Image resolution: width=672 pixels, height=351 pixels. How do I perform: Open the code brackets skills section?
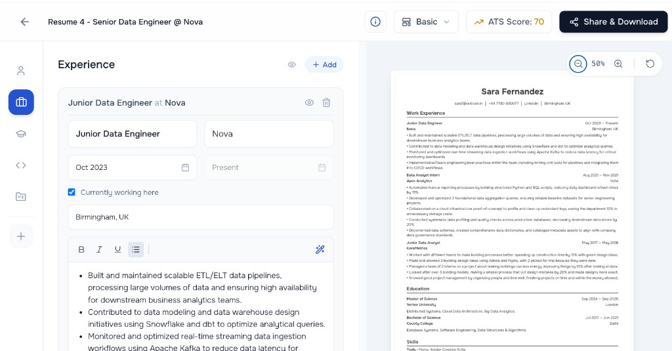point(21,165)
